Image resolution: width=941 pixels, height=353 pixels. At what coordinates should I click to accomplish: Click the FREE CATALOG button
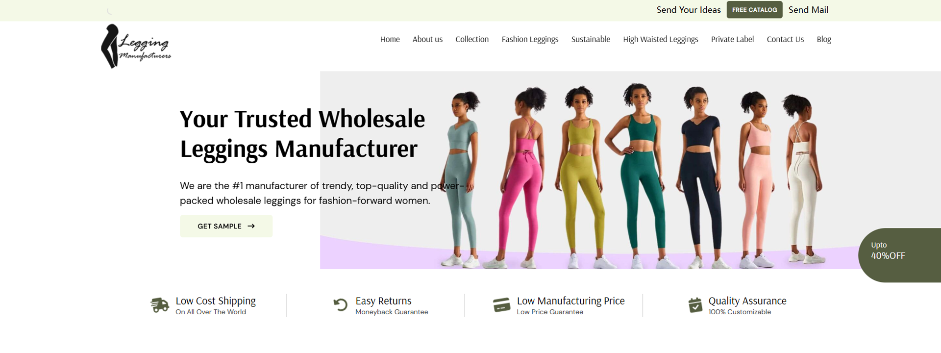click(x=754, y=10)
